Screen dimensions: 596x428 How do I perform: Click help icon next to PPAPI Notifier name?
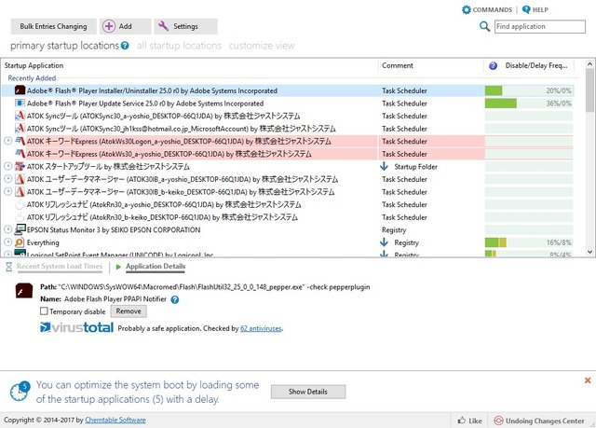tap(174, 299)
